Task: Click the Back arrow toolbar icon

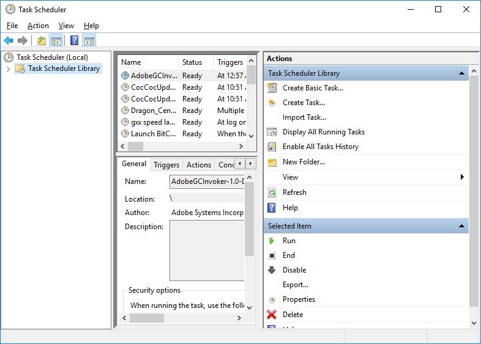Action: (x=9, y=40)
